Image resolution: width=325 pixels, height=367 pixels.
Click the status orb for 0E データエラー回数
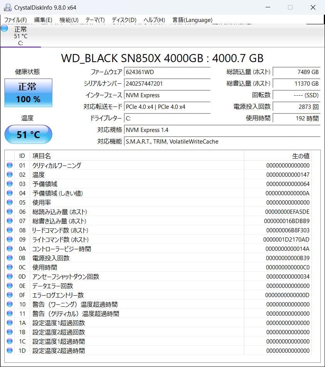[x=10, y=286]
